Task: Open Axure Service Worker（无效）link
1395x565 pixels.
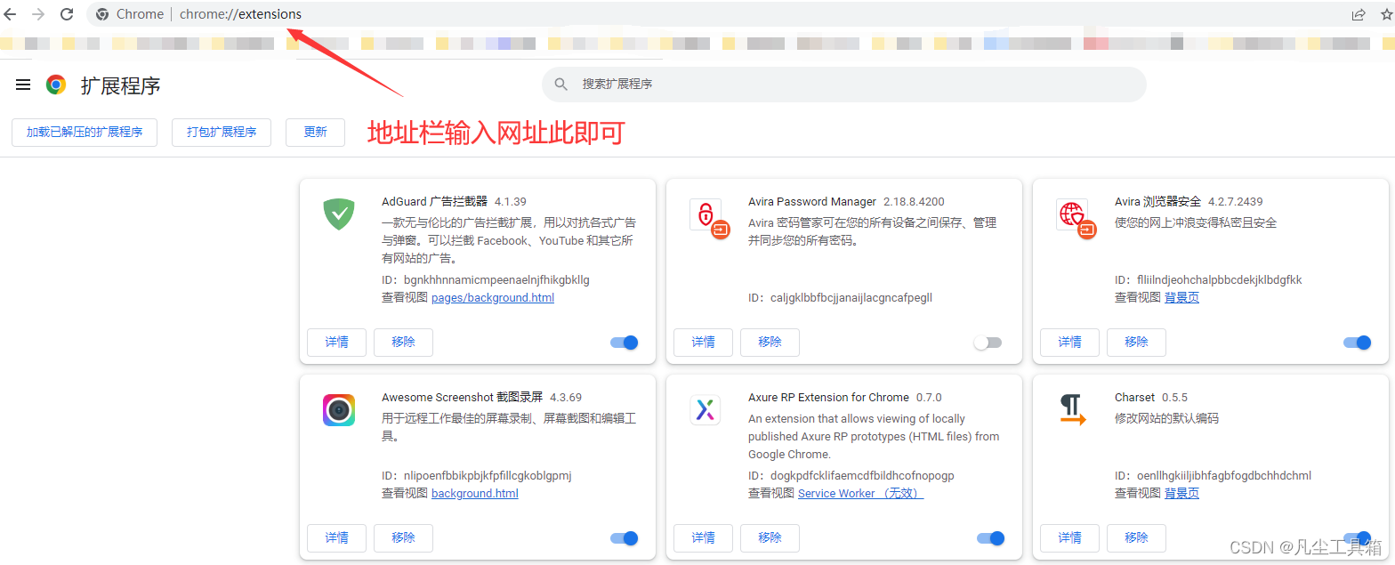Action: click(860, 494)
